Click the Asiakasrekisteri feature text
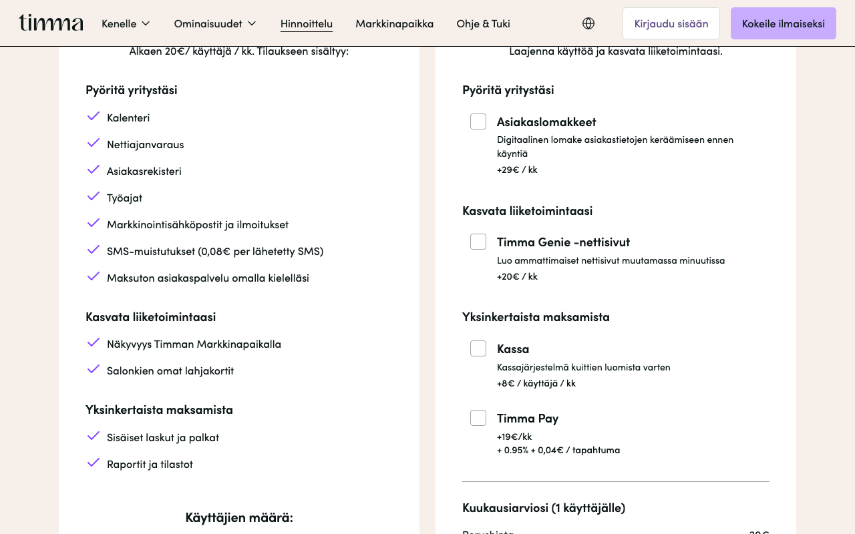 [x=144, y=171]
